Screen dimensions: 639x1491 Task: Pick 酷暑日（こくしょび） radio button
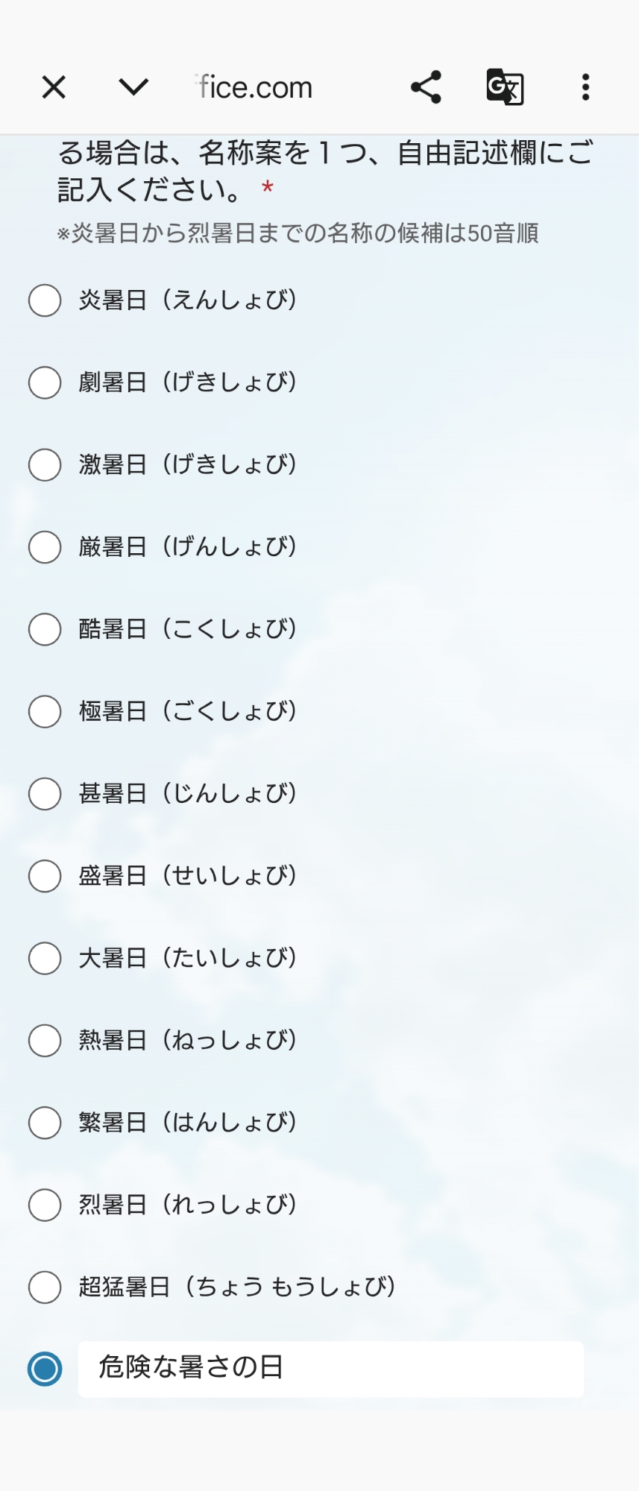click(x=45, y=629)
